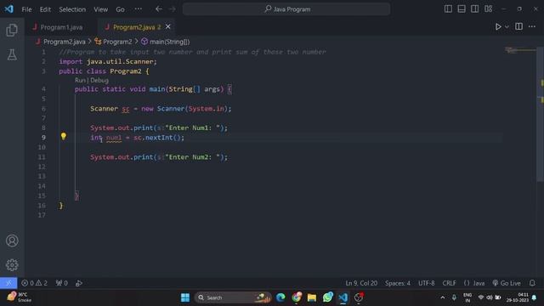This screenshot has height=306, width=544.
Task: Change CRLF end of line sequence
Action: 449,283
